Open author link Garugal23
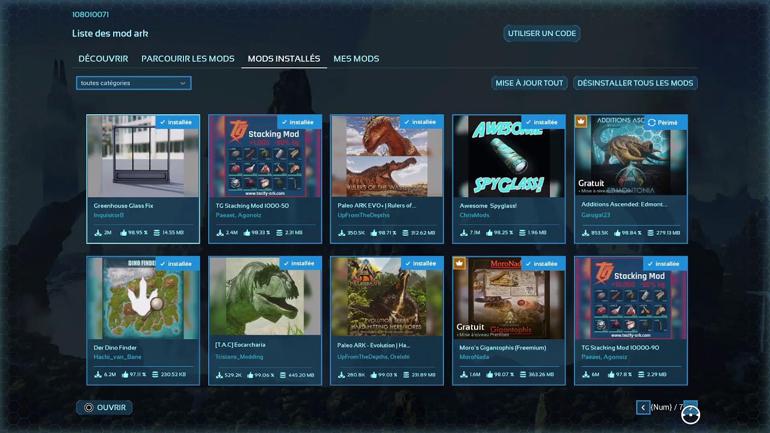 [x=596, y=215]
